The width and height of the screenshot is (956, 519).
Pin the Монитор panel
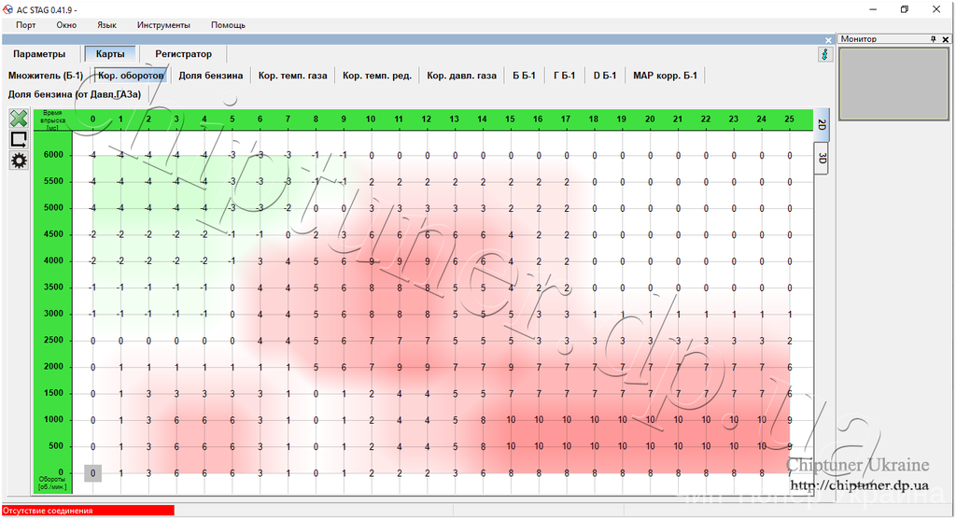pyautogui.click(x=933, y=39)
